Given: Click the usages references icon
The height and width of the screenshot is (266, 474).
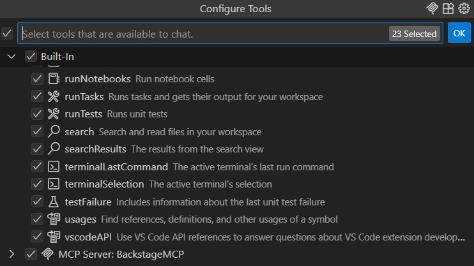Looking at the screenshot, I should (54, 219).
